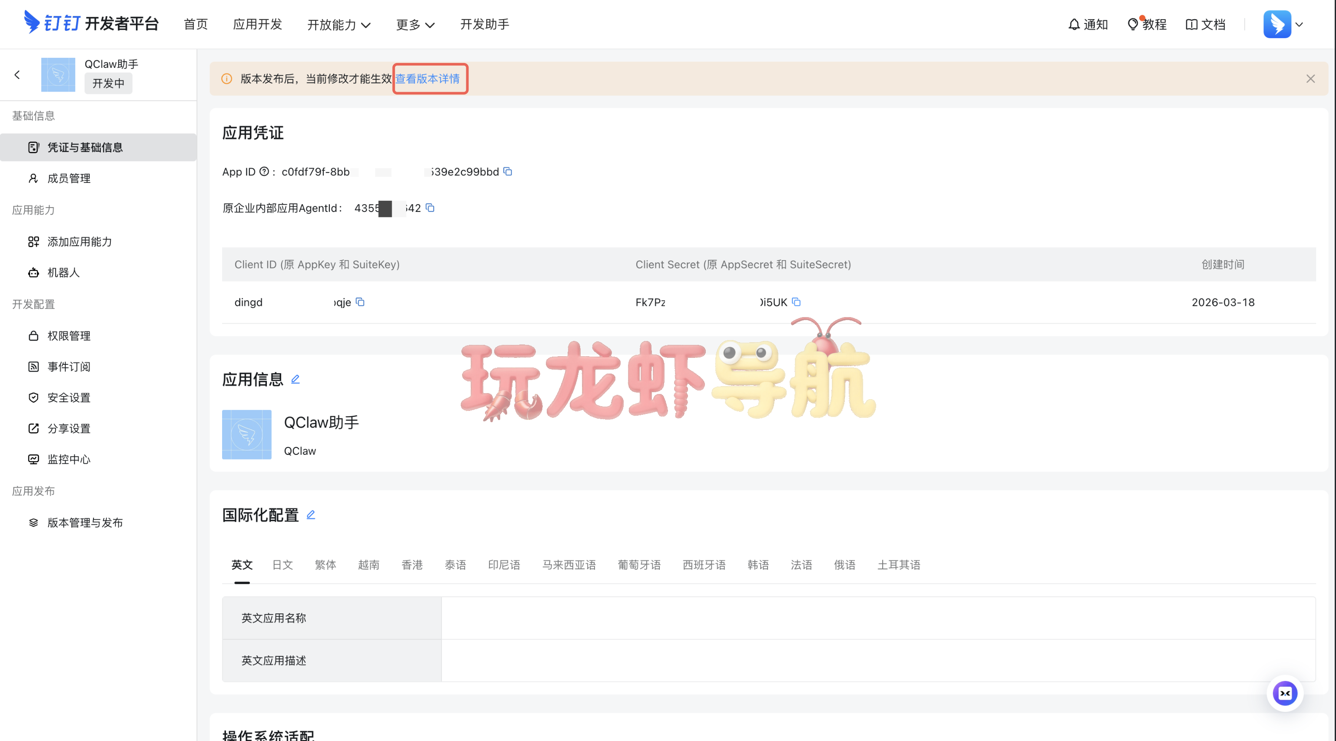Go to 应用开发 in top navigation
Screen dimensions: 1336x741
[x=257, y=24]
